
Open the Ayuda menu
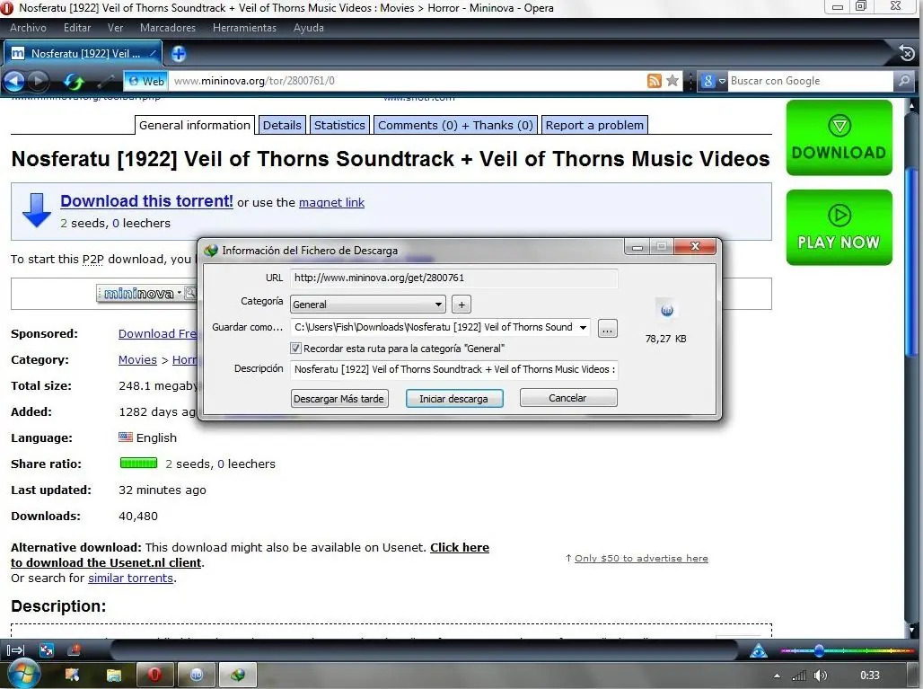point(309,28)
